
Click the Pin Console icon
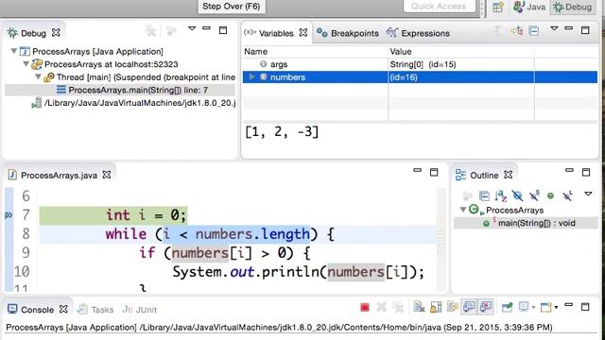coord(507,307)
